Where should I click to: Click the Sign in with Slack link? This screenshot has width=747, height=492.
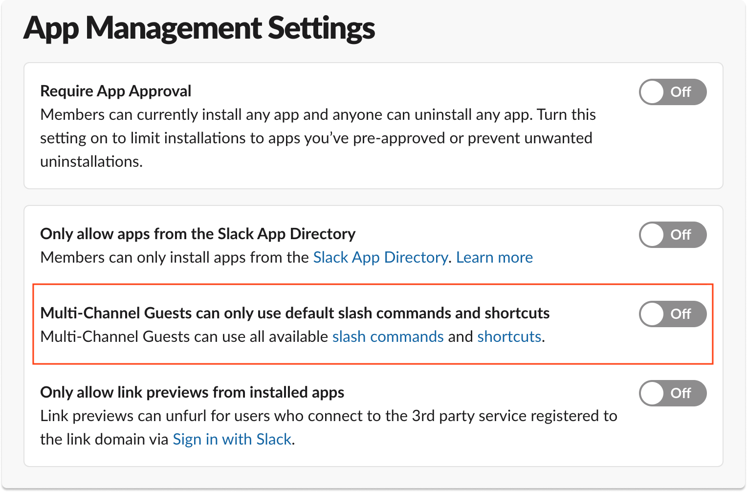[x=232, y=439]
